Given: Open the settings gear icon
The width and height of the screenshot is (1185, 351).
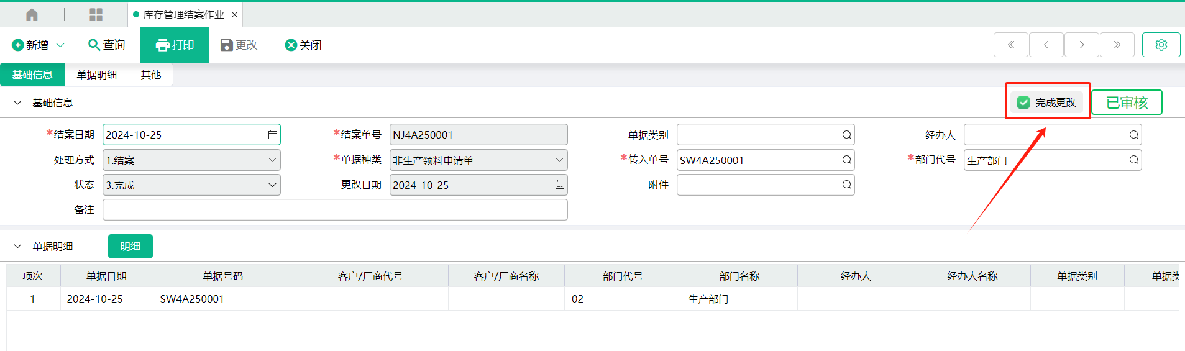Looking at the screenshot, I should [1161, 45].
